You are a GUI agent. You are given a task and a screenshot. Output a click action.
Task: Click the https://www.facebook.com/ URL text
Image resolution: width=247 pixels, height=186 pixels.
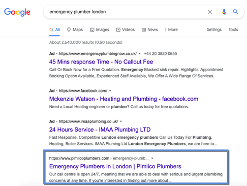tap(83, 91)
